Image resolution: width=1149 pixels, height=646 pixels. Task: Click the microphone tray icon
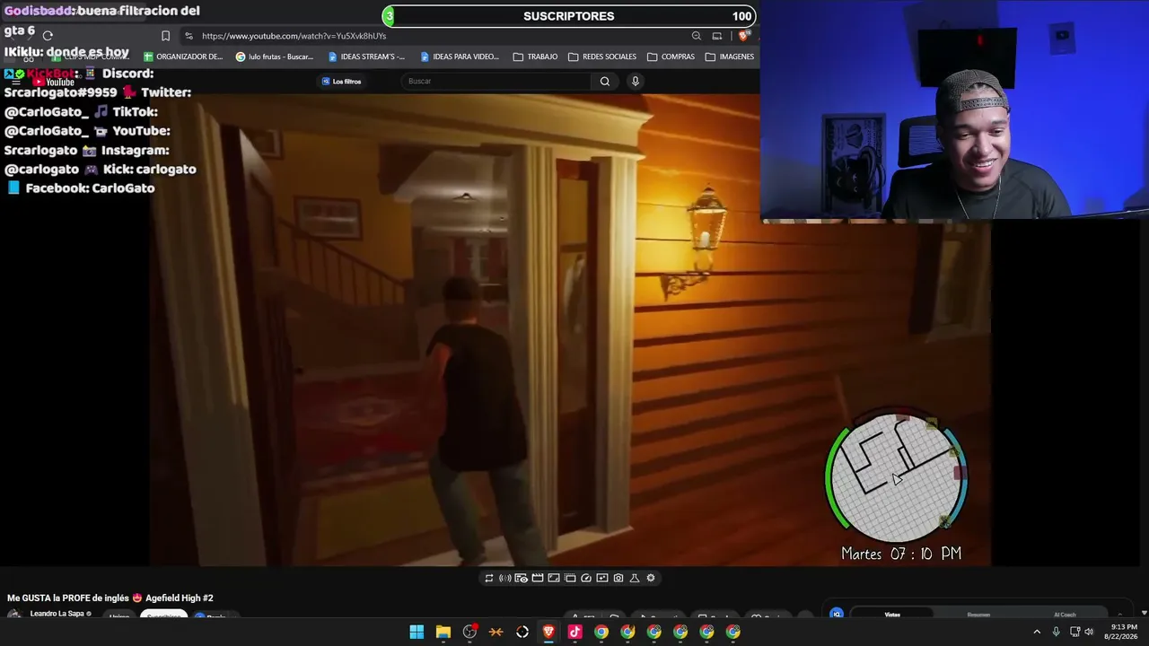click(1057, 632)
